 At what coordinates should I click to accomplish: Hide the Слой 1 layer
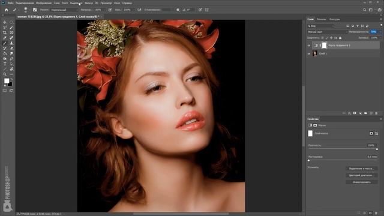[309, 53]
